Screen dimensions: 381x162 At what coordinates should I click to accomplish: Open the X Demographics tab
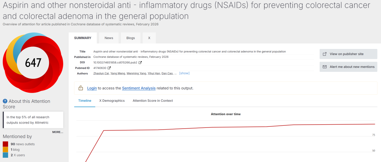(x=112, y=101)
